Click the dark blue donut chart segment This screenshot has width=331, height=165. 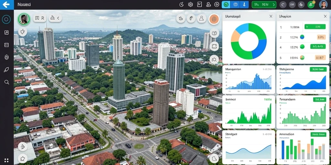[x=260, y=48]
